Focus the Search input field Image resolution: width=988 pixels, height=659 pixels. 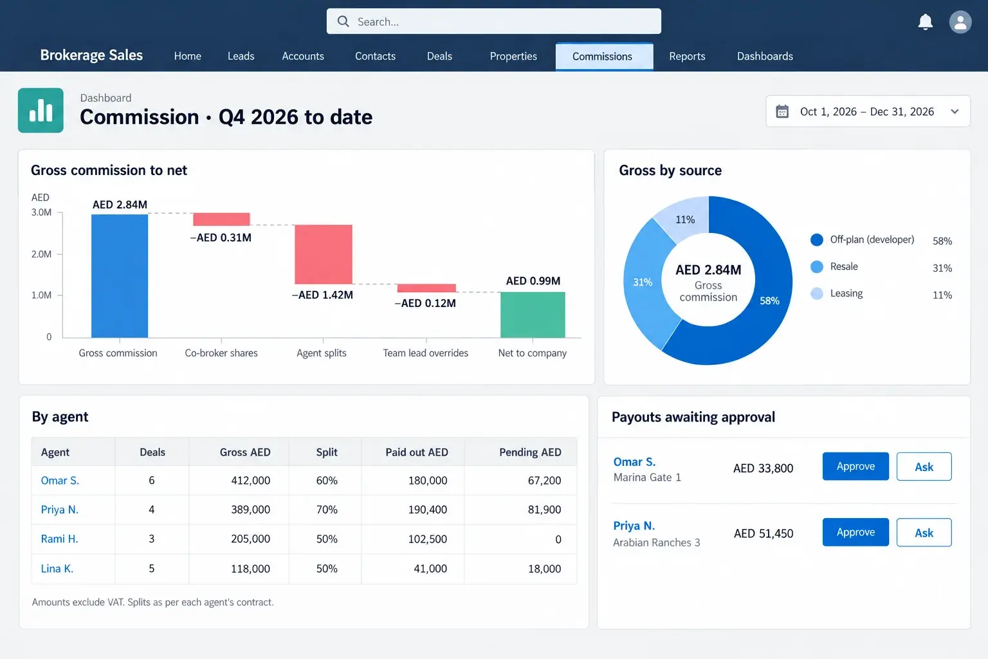click(493, 21)
